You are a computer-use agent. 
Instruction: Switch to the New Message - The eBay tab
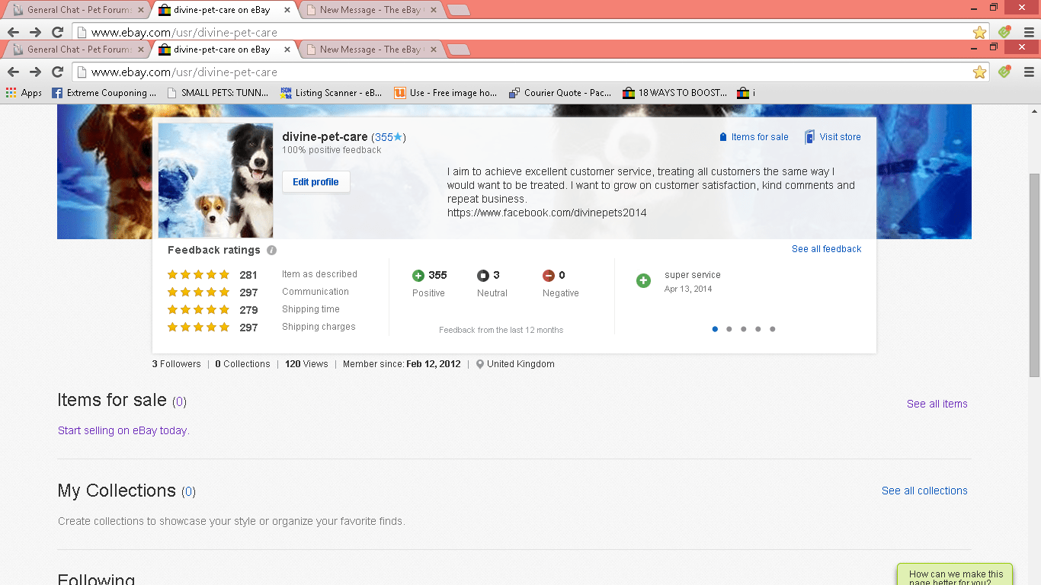(x=370, y=49)
